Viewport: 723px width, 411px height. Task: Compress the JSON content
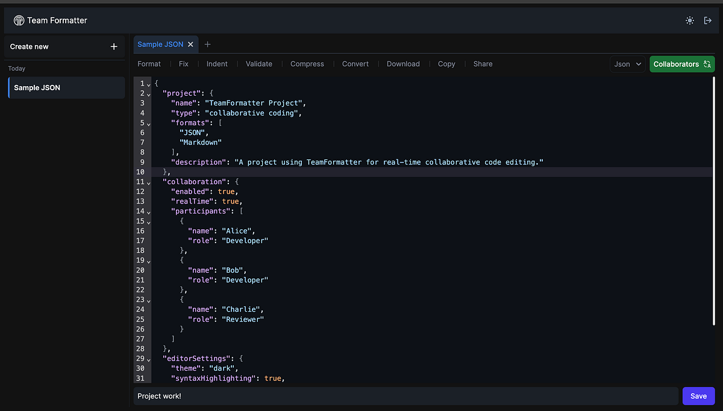pyautogui.click(x=307, y=64)
